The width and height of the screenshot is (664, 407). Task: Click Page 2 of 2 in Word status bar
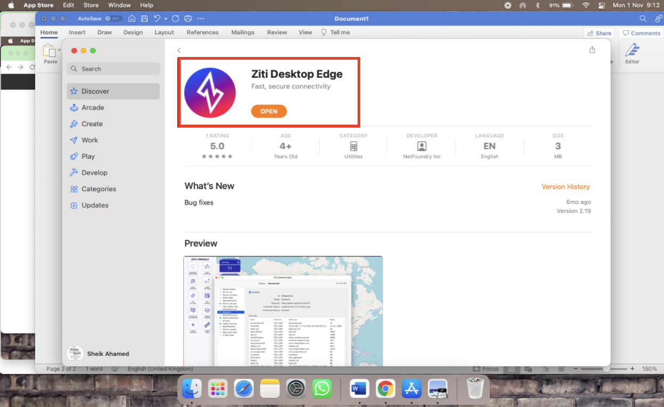61,369
